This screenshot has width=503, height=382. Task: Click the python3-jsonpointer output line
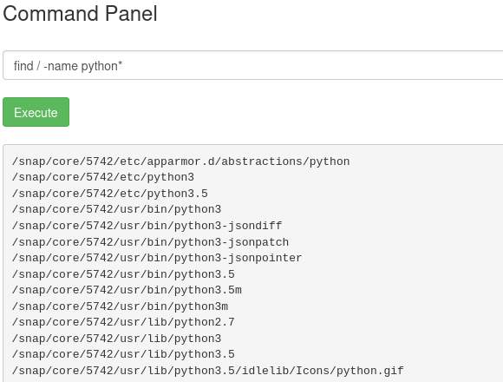(157, 258)
